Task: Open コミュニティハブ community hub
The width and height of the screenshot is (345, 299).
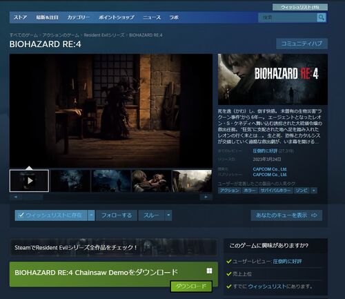Action: tap(302, 44)
